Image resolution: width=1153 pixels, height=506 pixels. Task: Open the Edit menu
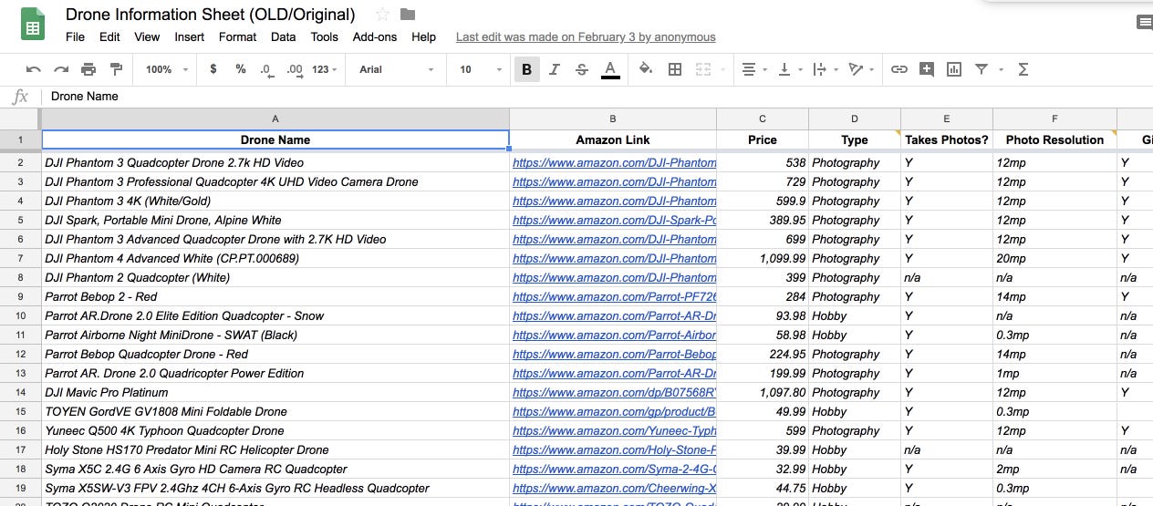[109, 37]
